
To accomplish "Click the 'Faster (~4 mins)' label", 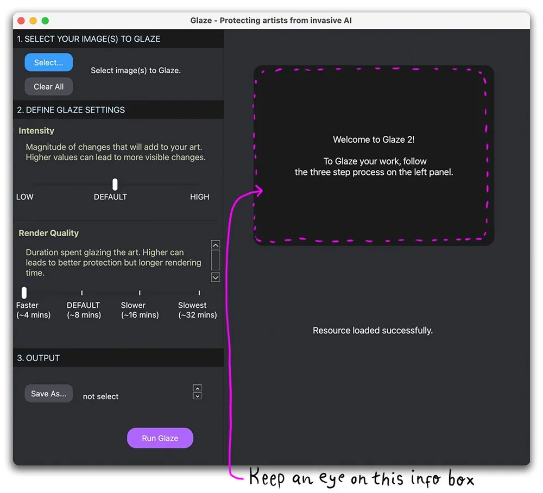I will point(33,310).
